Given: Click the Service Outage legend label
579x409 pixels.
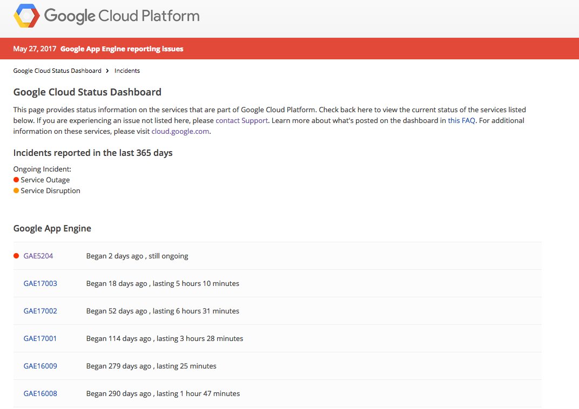Looking at the screenshot, I should tap(45, 180).
